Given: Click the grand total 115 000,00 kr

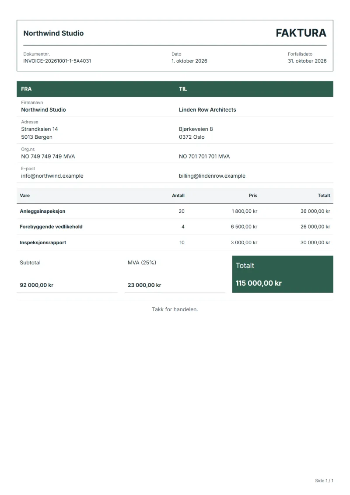Looking at the screenshot, I should coord(259,283).
